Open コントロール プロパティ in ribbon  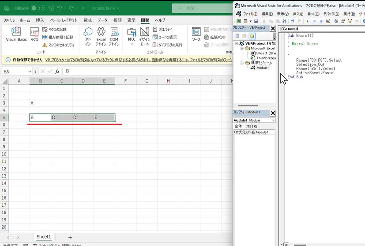(163, 29)
